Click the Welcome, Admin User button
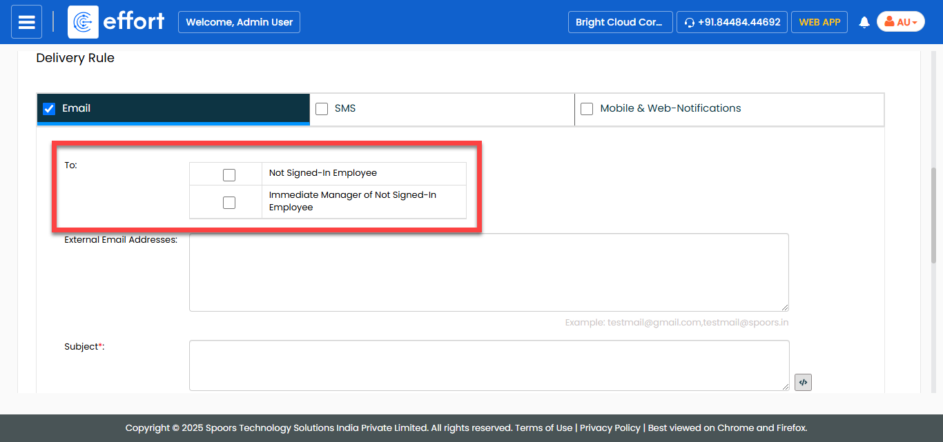The image size is (943, 442). [239, 22]
